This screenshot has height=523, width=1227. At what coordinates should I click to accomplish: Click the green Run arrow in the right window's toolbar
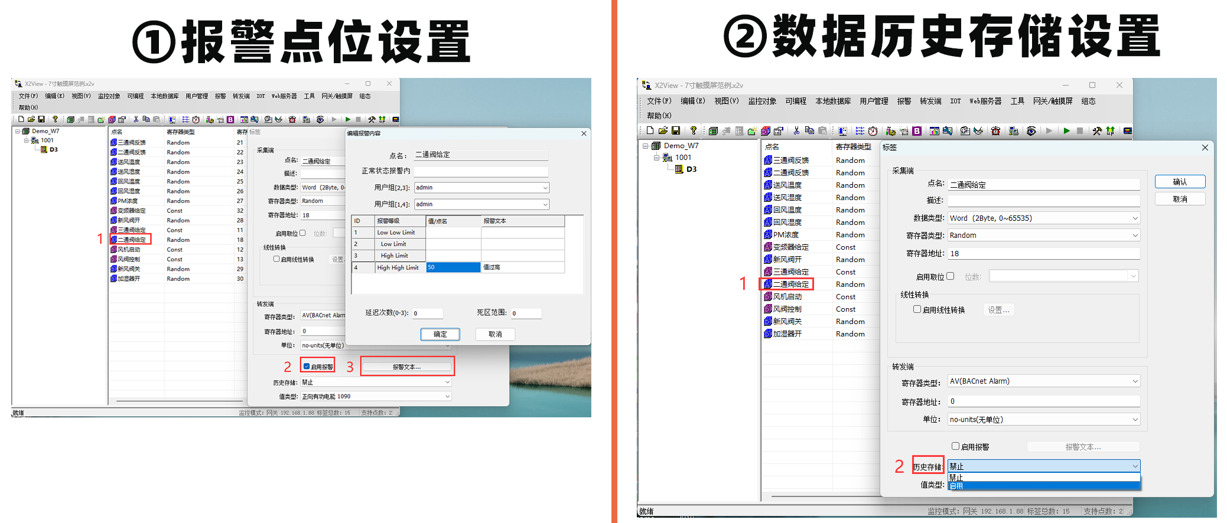coord(1066,130)
